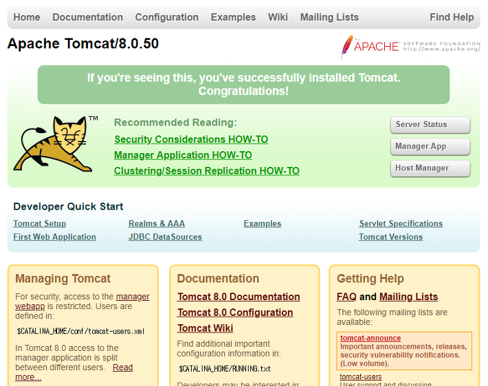The width and height of the screenshot is (488, 386).
Task: Click the tomcat-announce mailing list link
Action: click(x=370, y=338)
